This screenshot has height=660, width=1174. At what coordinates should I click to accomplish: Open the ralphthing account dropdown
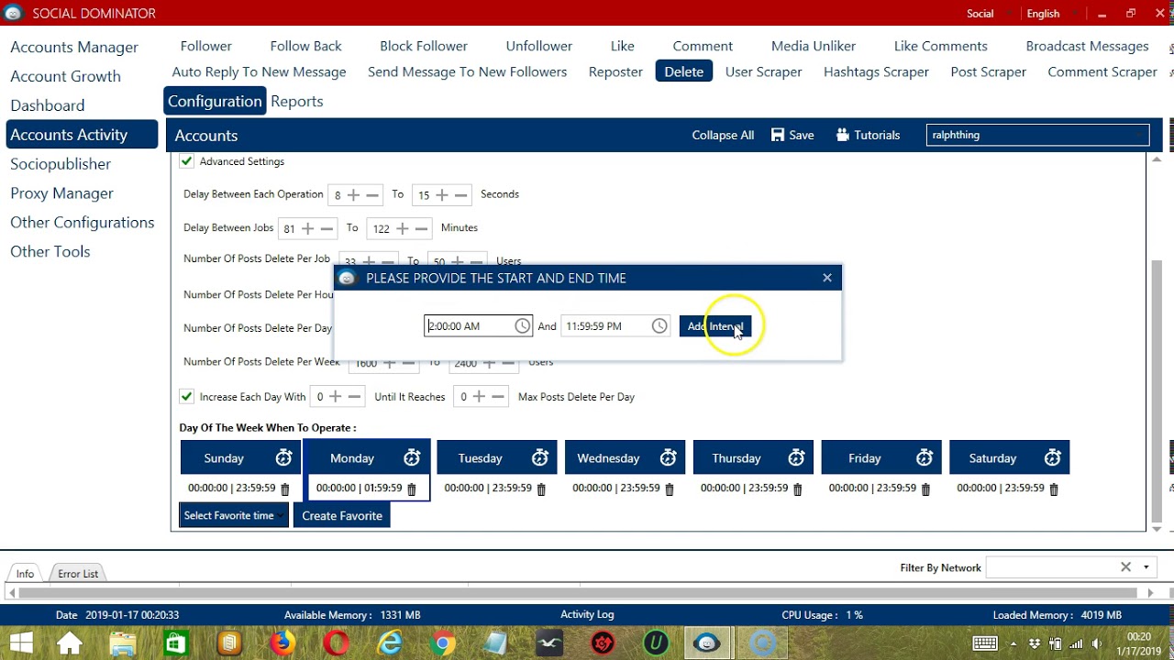1037,135
